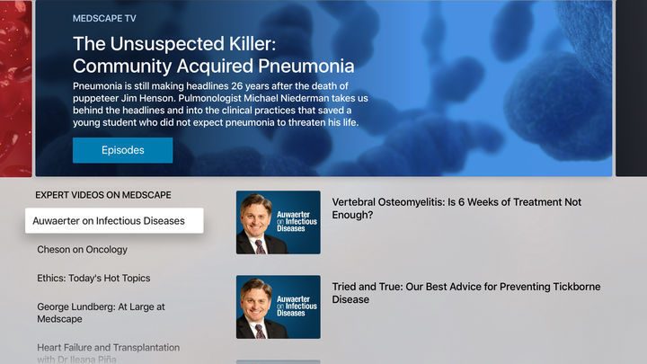Play the Tickborne Disease video thumbnail
This screenshot has width=647, height=364.
278,306
